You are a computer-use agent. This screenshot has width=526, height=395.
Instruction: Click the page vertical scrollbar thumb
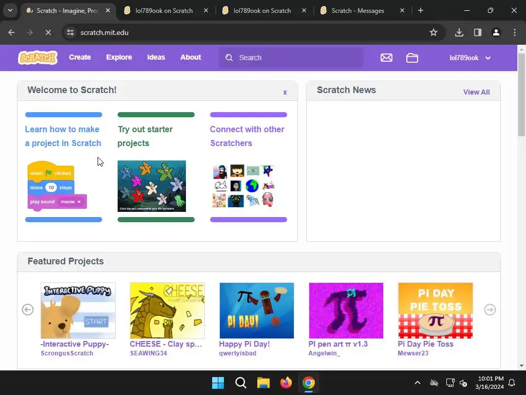tap(521, 94)
